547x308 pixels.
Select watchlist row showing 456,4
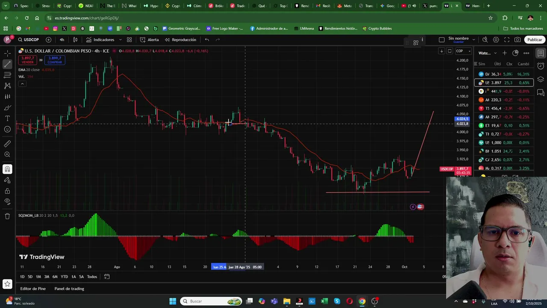504,108
